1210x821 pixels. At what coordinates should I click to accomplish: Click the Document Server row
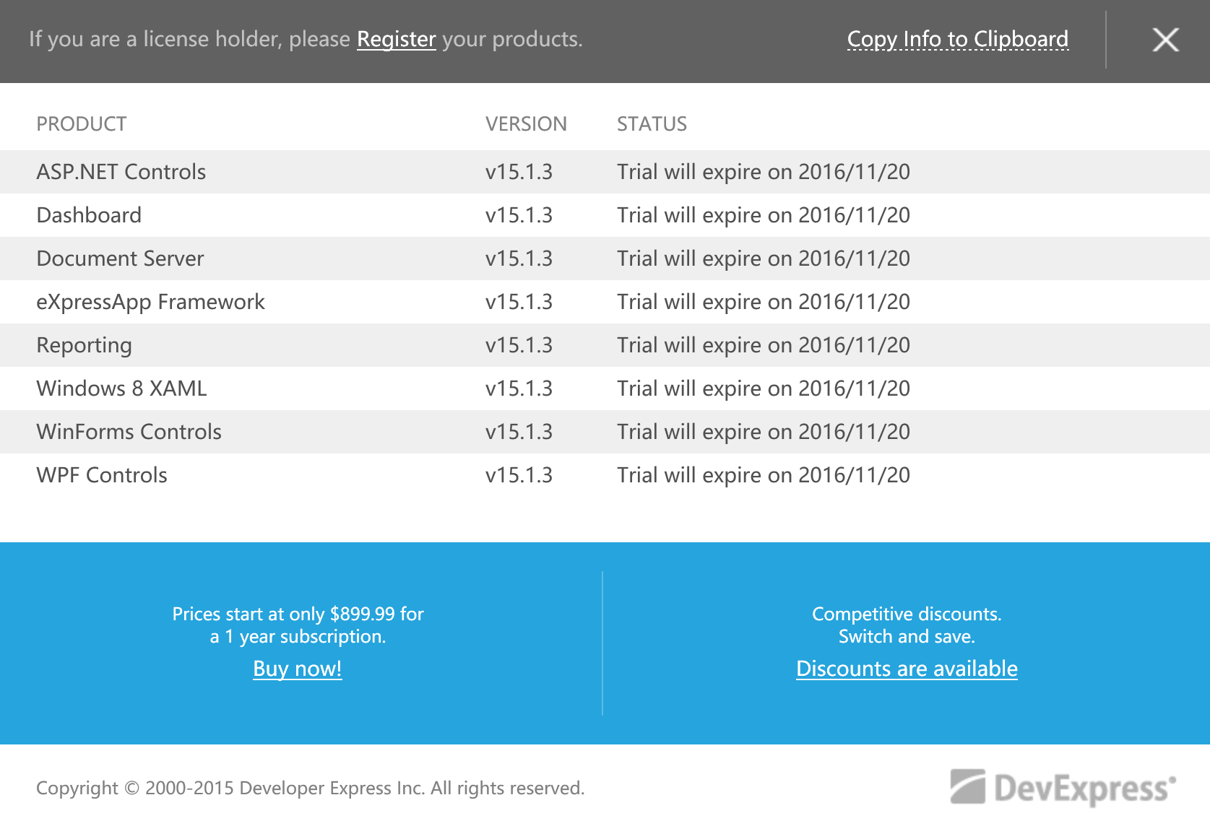tap(120, 259)
